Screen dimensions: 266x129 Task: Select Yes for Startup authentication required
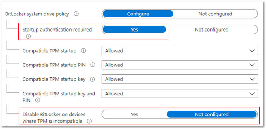[x=134, y=30]
